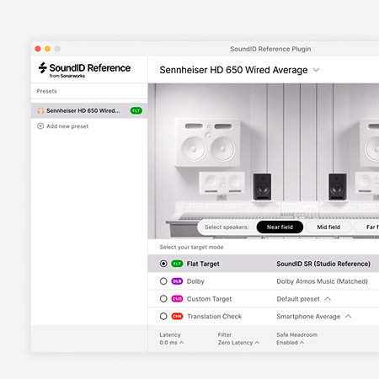Open the Safe Headroom Enabled dropdown
Screen dimensions: 379x379
tap(290, 343)
